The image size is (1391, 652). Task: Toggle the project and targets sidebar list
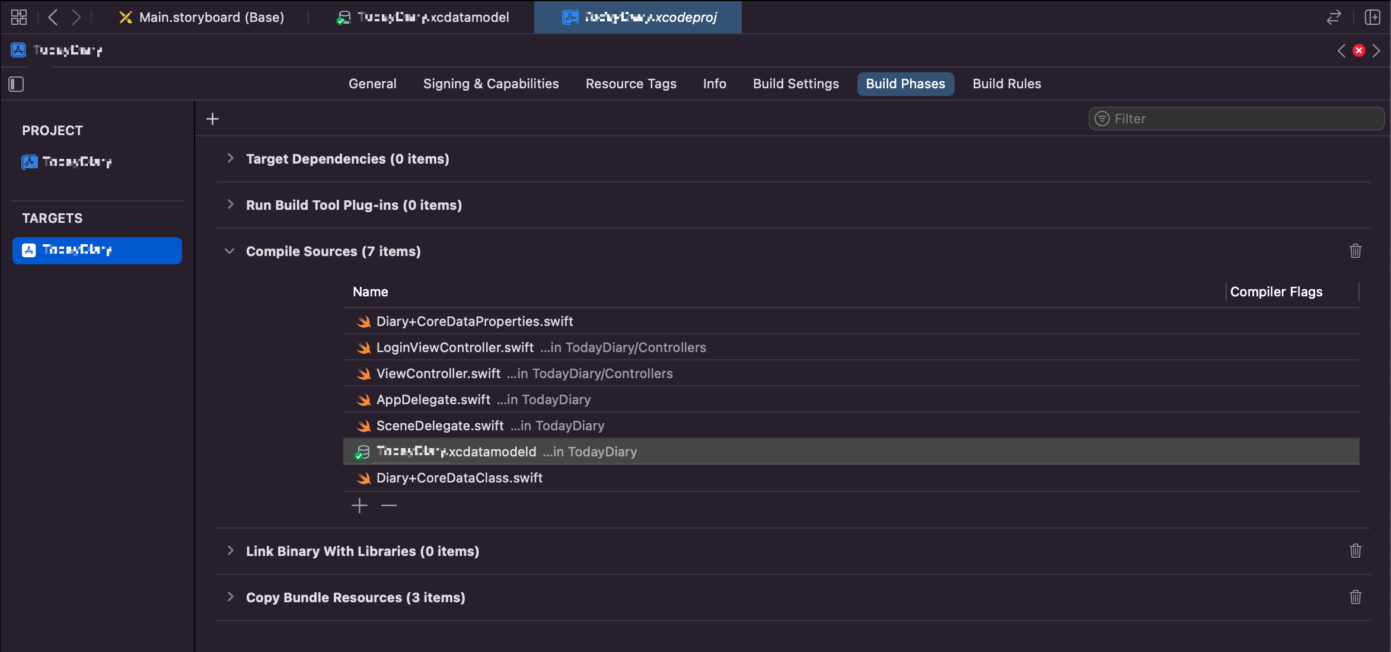(x=16, y=84)
